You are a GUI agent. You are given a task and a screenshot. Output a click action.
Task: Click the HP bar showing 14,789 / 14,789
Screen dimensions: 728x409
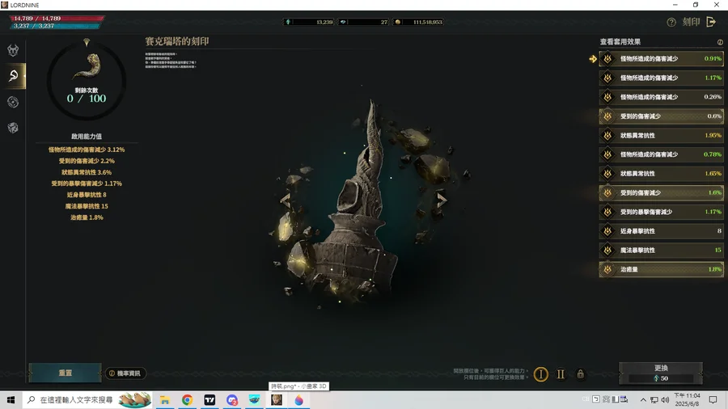57,19
